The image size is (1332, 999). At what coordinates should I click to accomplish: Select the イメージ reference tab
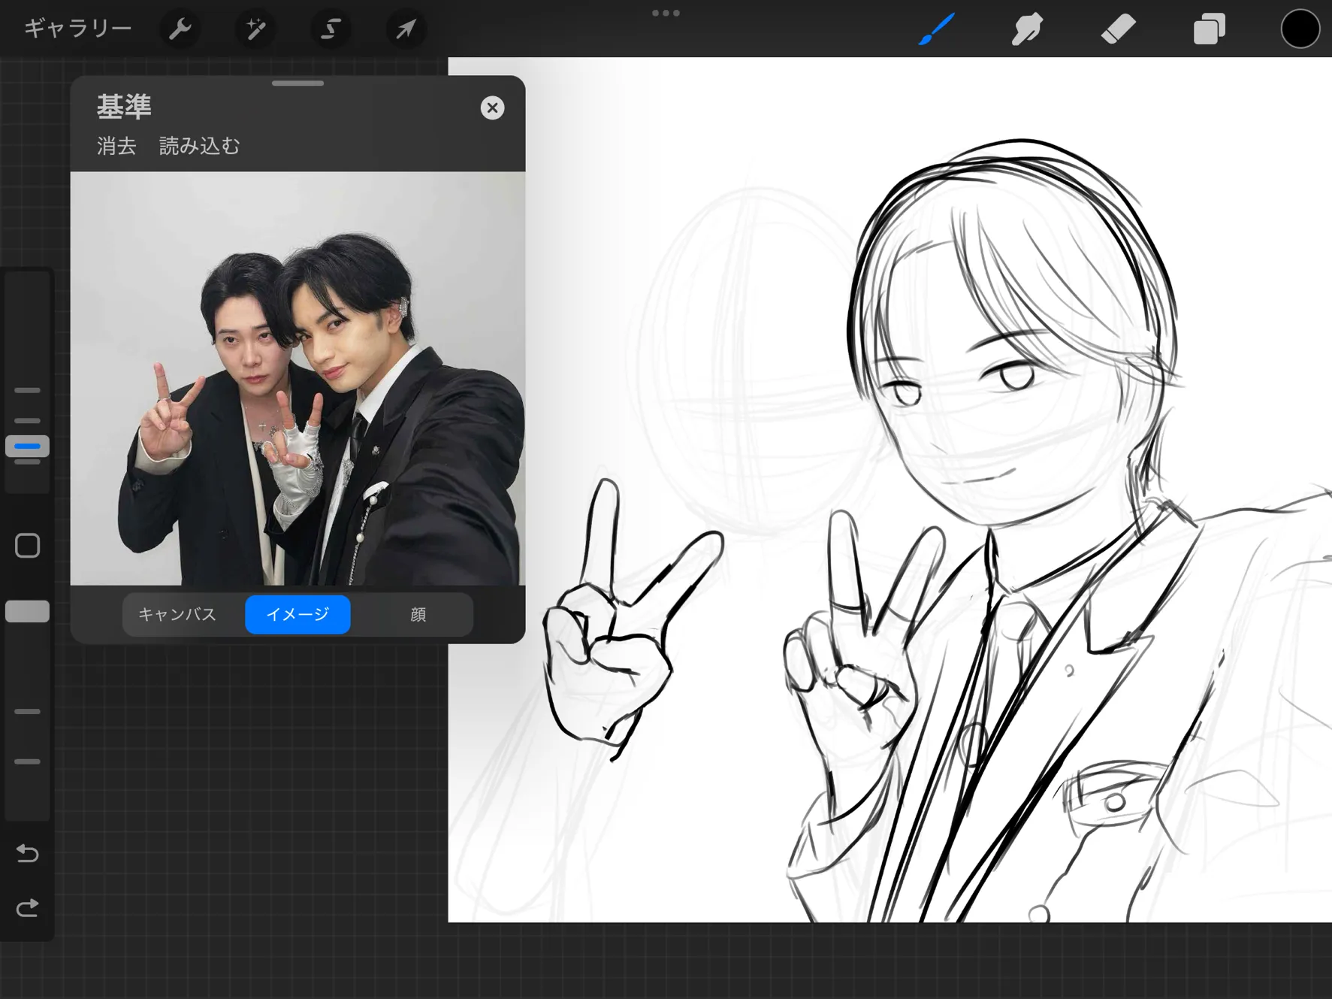[298, 614]
